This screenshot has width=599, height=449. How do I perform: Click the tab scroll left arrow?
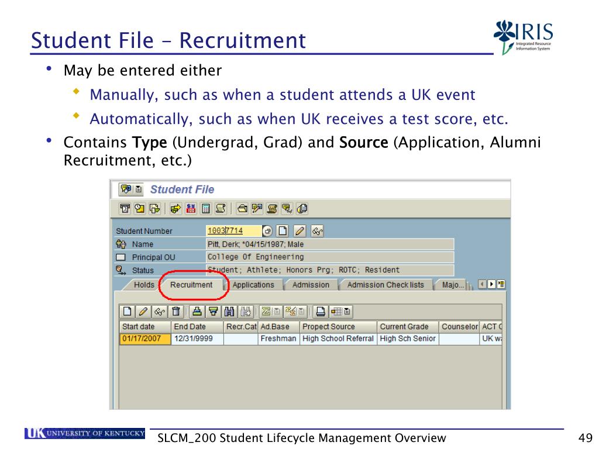point(483,284)
